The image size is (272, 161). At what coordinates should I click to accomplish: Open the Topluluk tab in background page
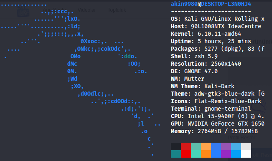117,10
